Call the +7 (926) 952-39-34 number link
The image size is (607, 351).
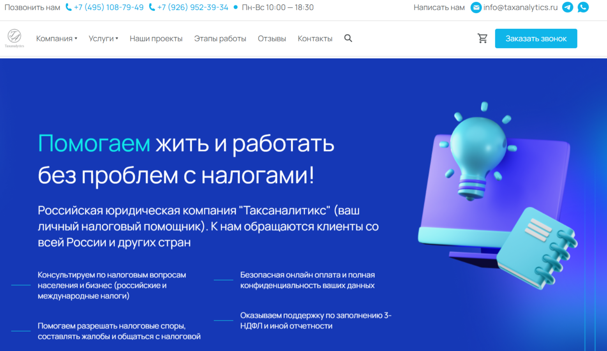193,7
